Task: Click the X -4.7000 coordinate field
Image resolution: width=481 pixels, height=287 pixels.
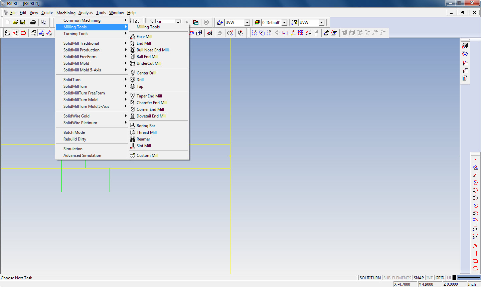Action: (405, 284)
